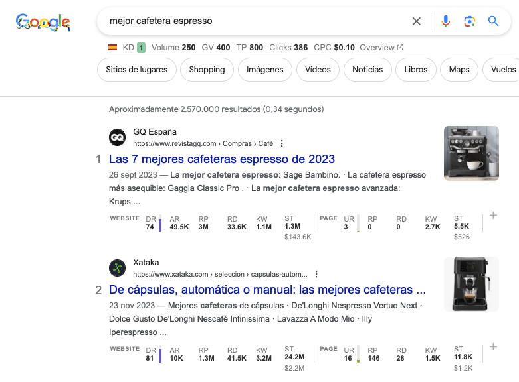The height and width of the screenshot is (382, 519).
Task: Click the Xataka site name
Action: tap(146, 263)
